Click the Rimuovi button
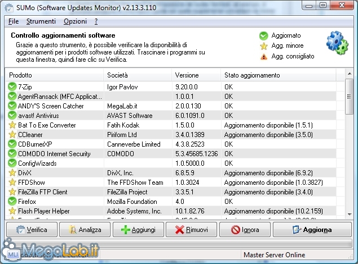This screenshot has width=358, height=264. [191, 230]
